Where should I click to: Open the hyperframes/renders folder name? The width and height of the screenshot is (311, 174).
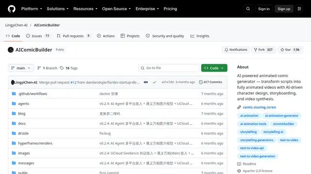point(35,143)
